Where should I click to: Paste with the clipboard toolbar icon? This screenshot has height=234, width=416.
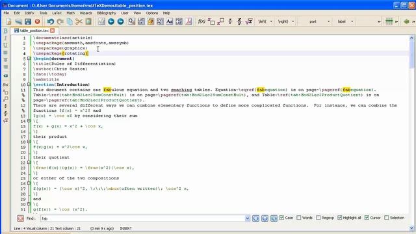pyautogui.click(x=88, y=21)
